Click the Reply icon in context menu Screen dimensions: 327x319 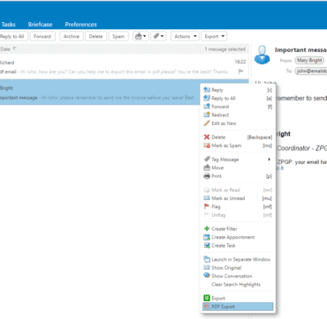[x=207, y=90]
